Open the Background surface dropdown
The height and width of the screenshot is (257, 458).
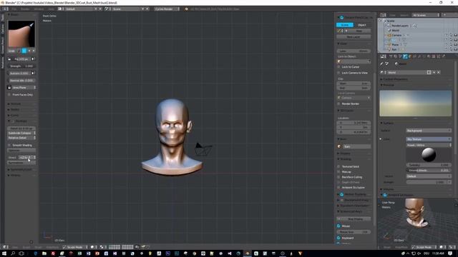(429, 131)
